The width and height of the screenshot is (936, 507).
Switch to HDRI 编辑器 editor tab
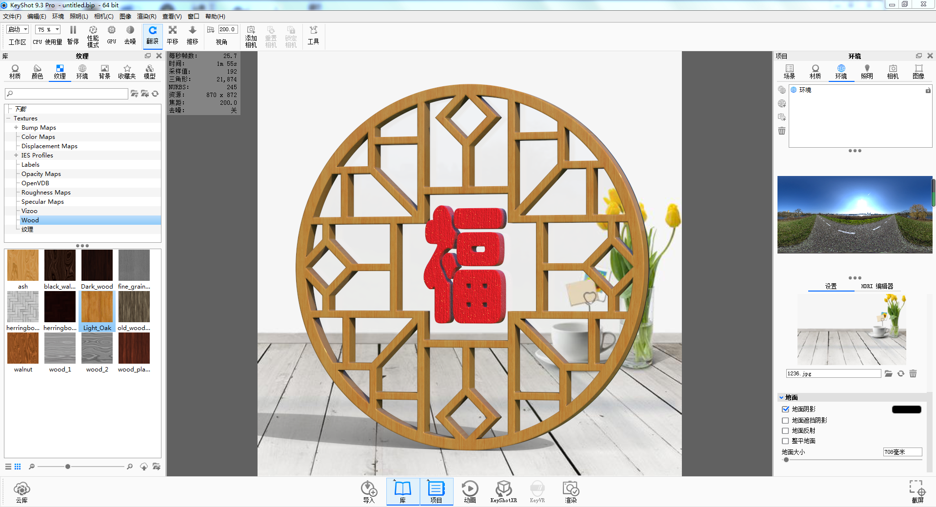pyautogui.click(x=877, y=287)
